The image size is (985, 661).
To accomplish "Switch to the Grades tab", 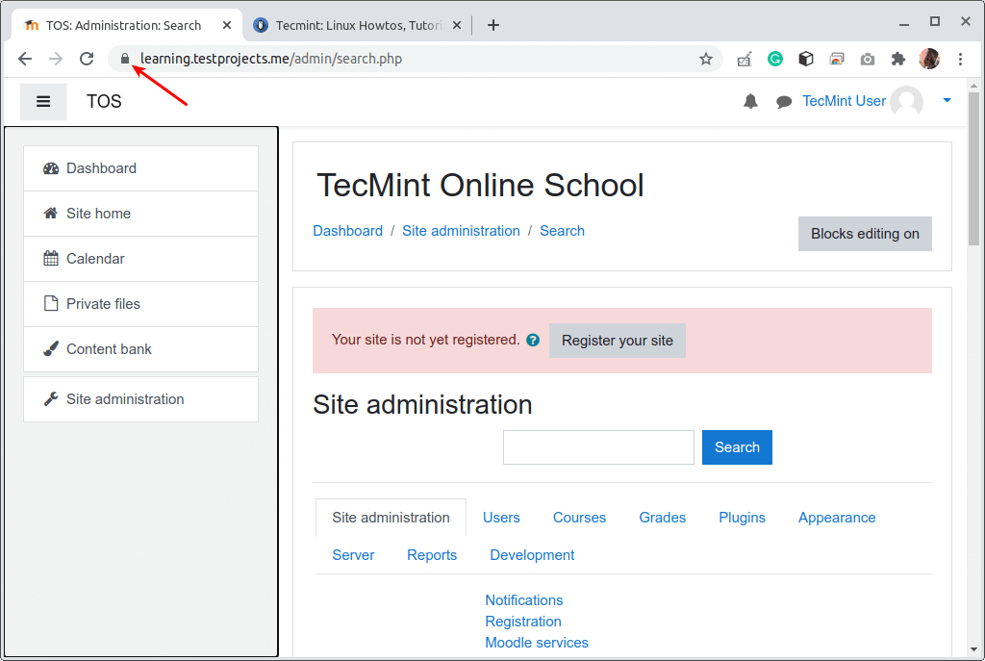I will point(662,517).
